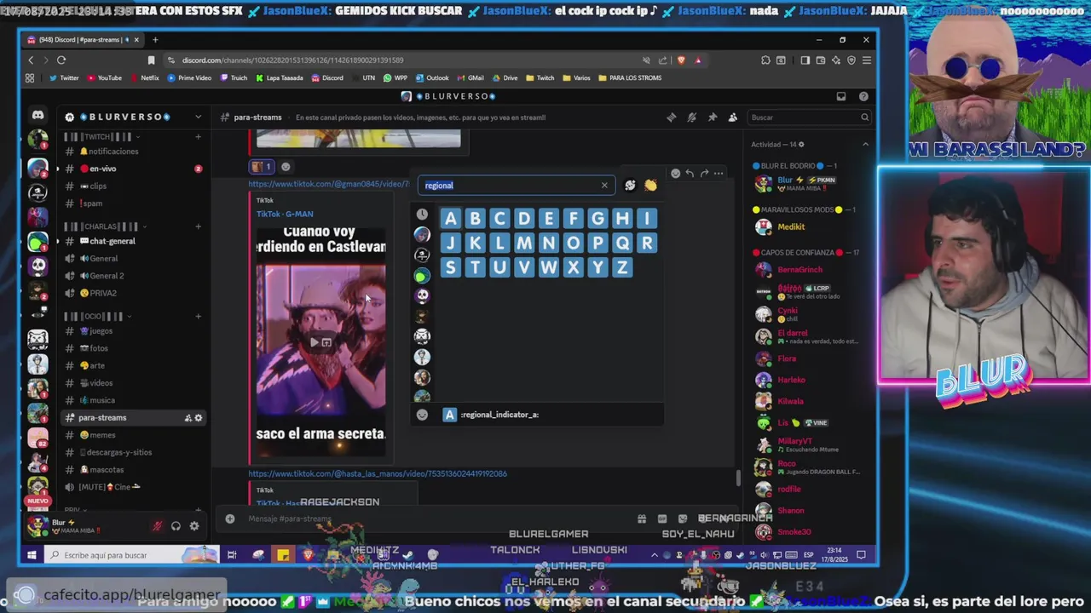Open attachment plus button in message bar

point(230,518)
